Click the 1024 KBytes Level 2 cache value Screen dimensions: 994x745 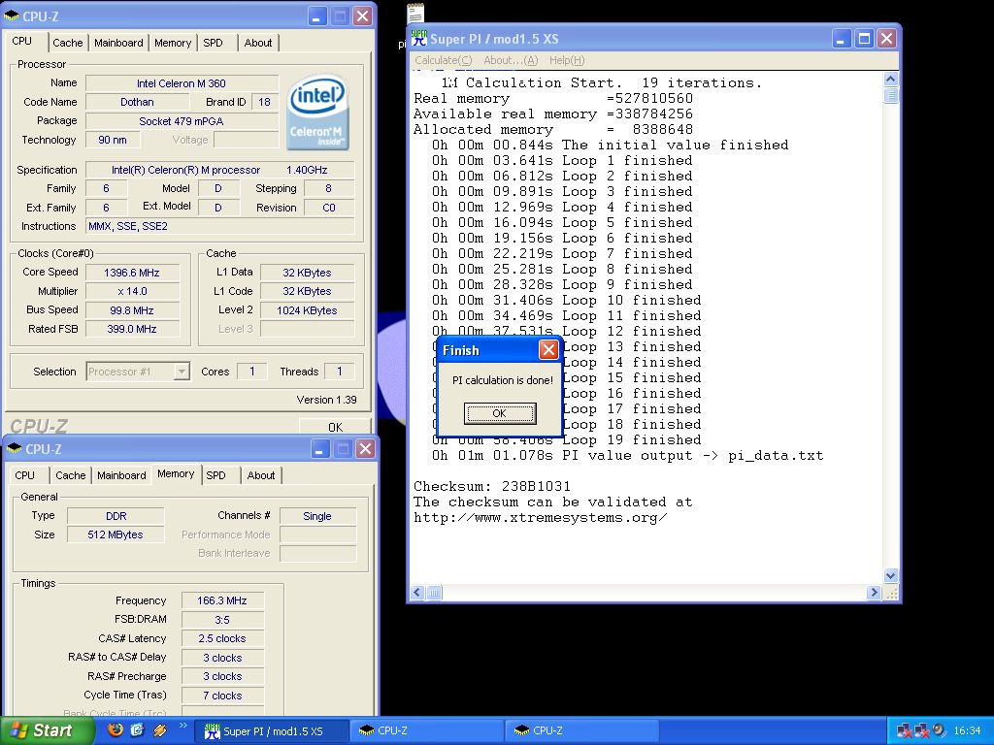point(307,310)
